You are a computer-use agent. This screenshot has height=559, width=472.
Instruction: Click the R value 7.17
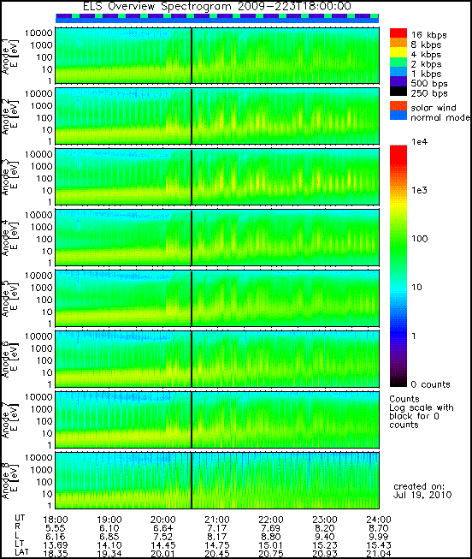point(217,528)
